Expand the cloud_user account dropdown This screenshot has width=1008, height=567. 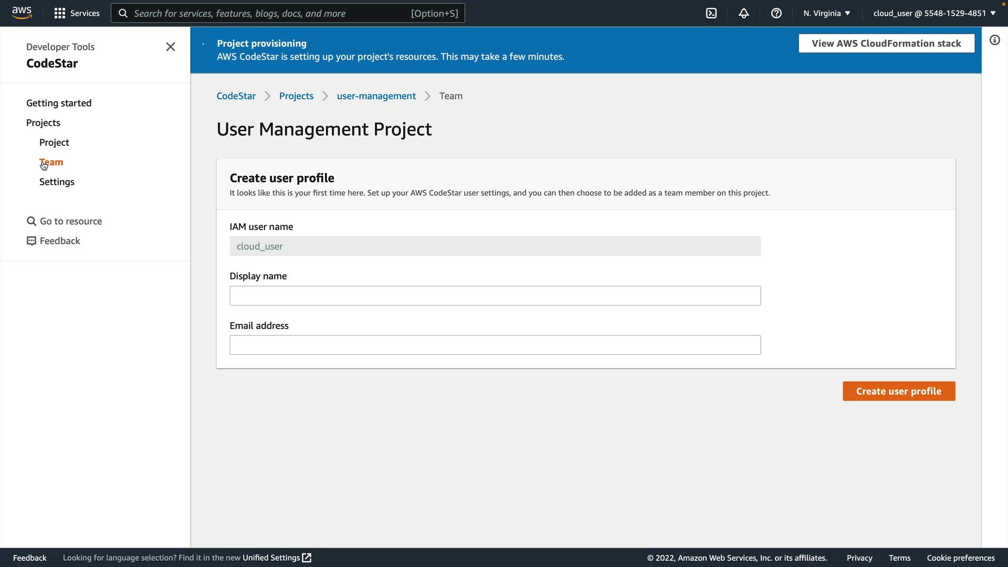click(x=934, y=13)
